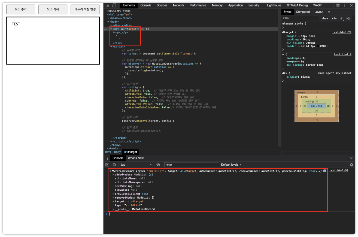Click the 343 × 154 content box

click(316, 106)
